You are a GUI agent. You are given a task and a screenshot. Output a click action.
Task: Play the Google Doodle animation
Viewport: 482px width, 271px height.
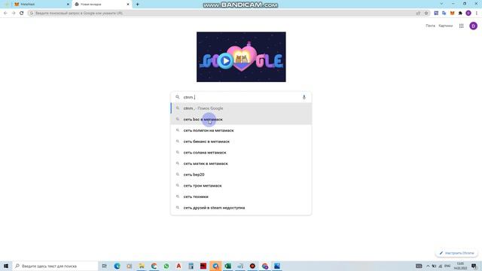tap(226, 61)
